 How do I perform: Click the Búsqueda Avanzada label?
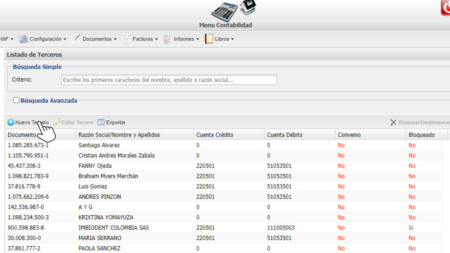[49, 100]
